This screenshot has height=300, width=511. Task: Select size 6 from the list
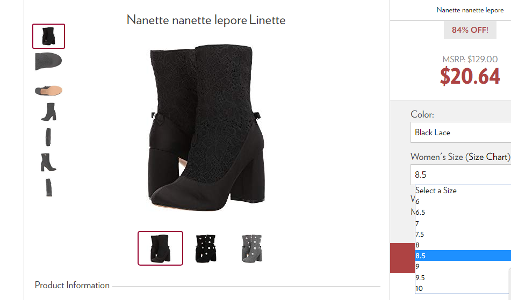click(x=463, y=201)
